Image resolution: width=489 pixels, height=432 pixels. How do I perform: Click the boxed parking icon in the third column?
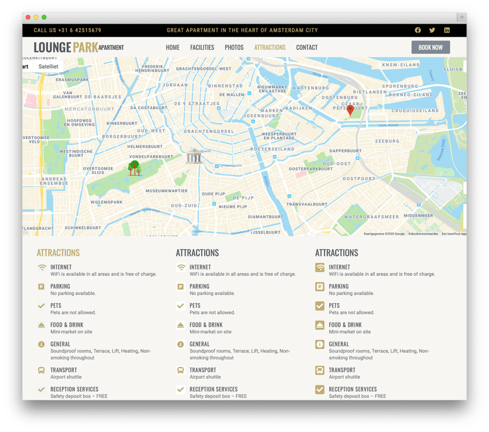click(x=319, y=287)
